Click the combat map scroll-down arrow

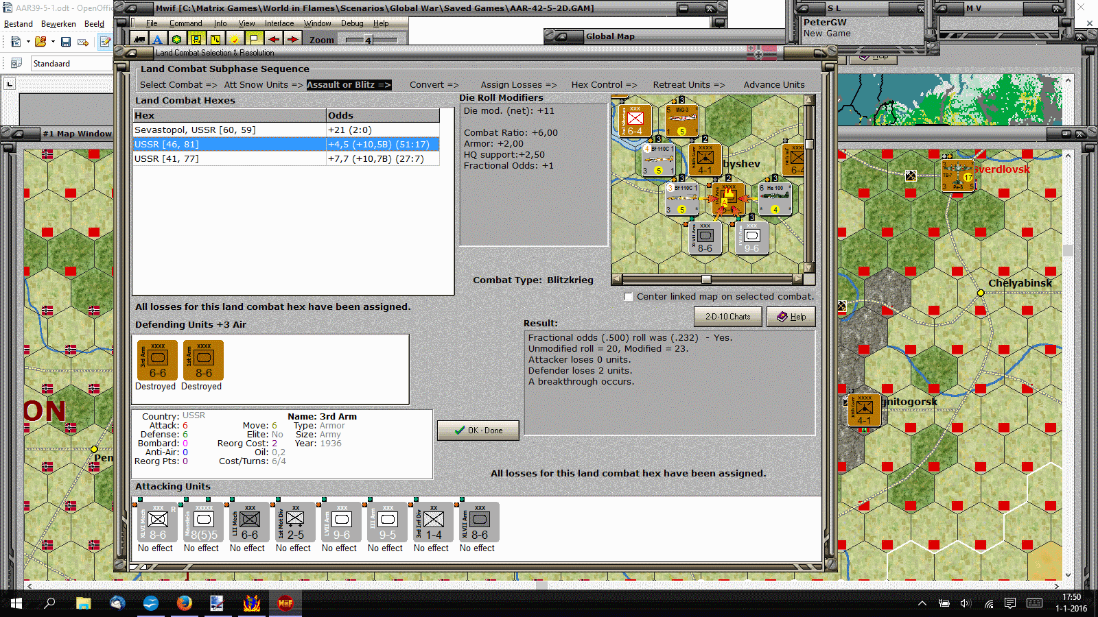point(810,268)
